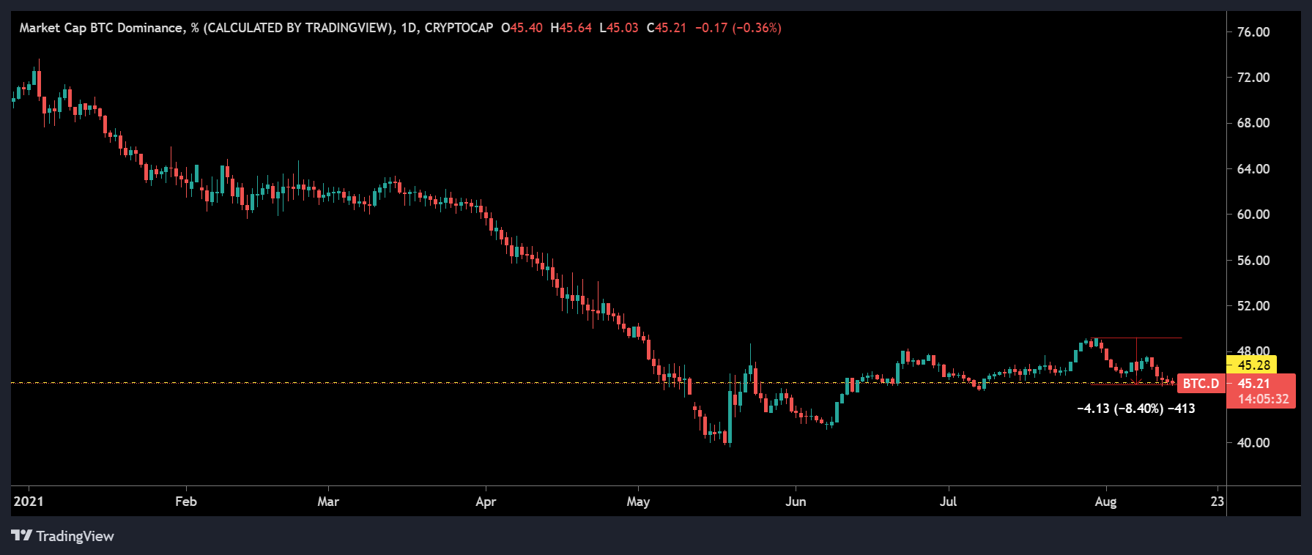This screenshot has width=1312, height=555.
Task: Click the May time axis label
Action: 638,502
